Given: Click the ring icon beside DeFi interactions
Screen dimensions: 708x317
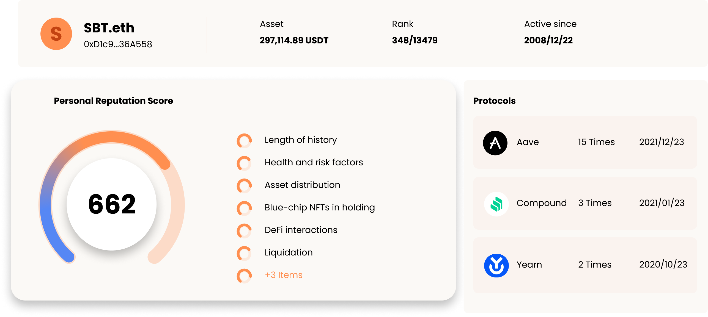Looking at the screenshot, I should click(244, 231).
